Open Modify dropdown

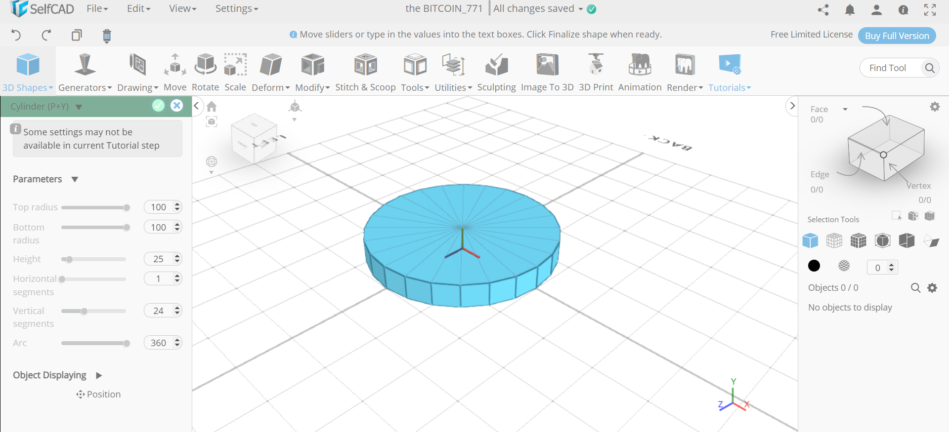[x=312, y=73]
